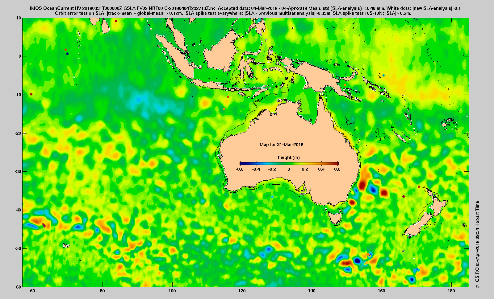Click the longitude axis label '80'
This screenshot has width=494, height=299.
tap(103, 291)
